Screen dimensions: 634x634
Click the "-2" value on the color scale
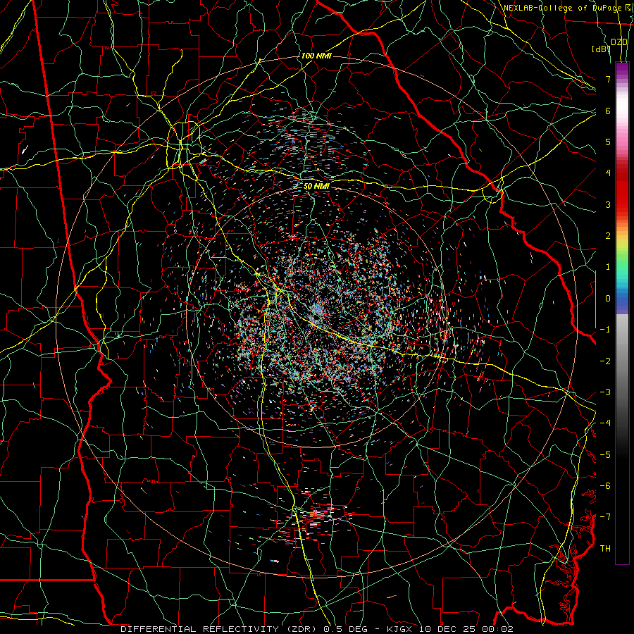coord(605,361)
